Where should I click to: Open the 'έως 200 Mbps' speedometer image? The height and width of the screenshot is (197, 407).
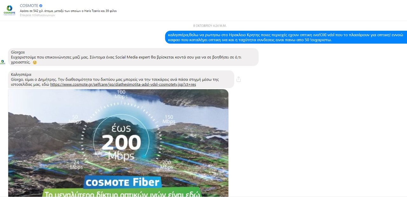pos(118,143)
